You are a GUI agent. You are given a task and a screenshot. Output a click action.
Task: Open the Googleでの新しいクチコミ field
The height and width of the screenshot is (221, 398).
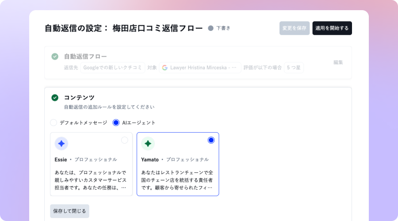coord(113,68)
